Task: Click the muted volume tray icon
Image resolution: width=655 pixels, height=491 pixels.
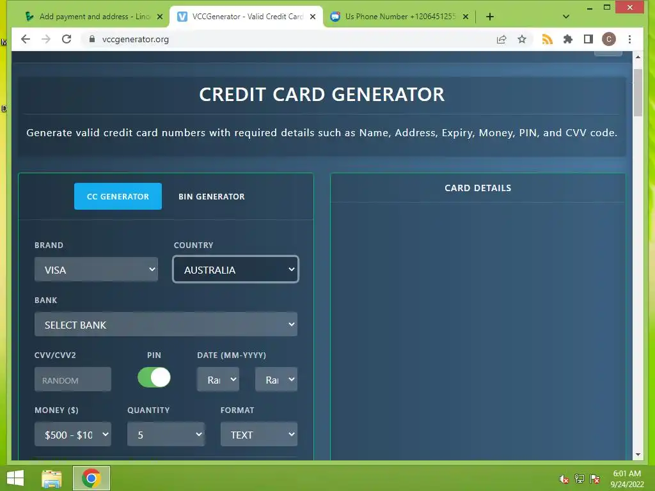Action: coord(564,479)
